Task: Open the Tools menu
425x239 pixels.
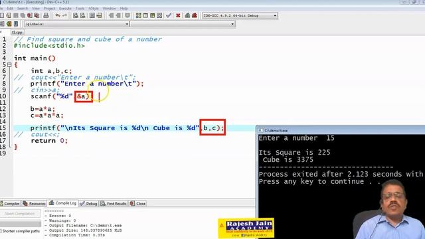Action: 80,9
